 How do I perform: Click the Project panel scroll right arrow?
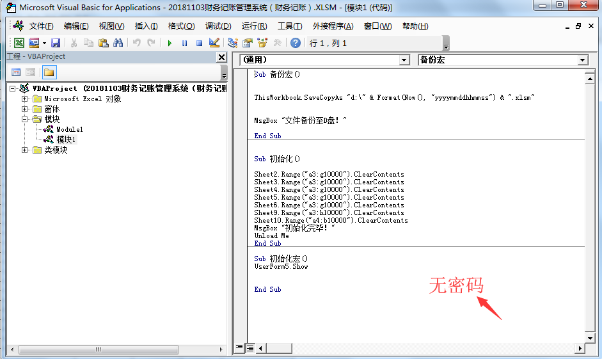(x=221, y=349)
